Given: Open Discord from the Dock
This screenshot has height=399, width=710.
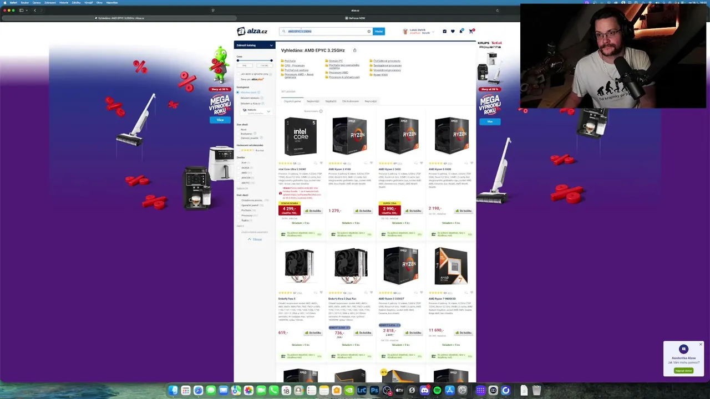Looking at the screenshot, I should 424,391.
